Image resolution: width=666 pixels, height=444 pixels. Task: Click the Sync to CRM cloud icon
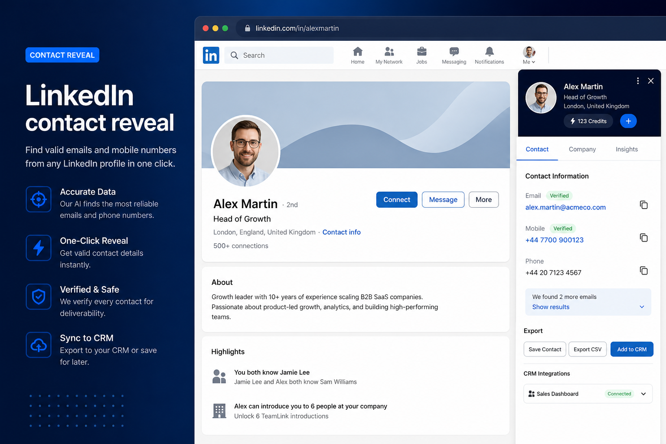coord(39,345)
